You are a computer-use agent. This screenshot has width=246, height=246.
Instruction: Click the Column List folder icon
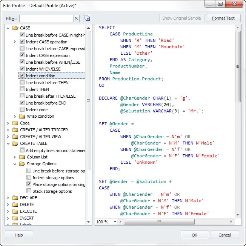(x=22, y=157)
